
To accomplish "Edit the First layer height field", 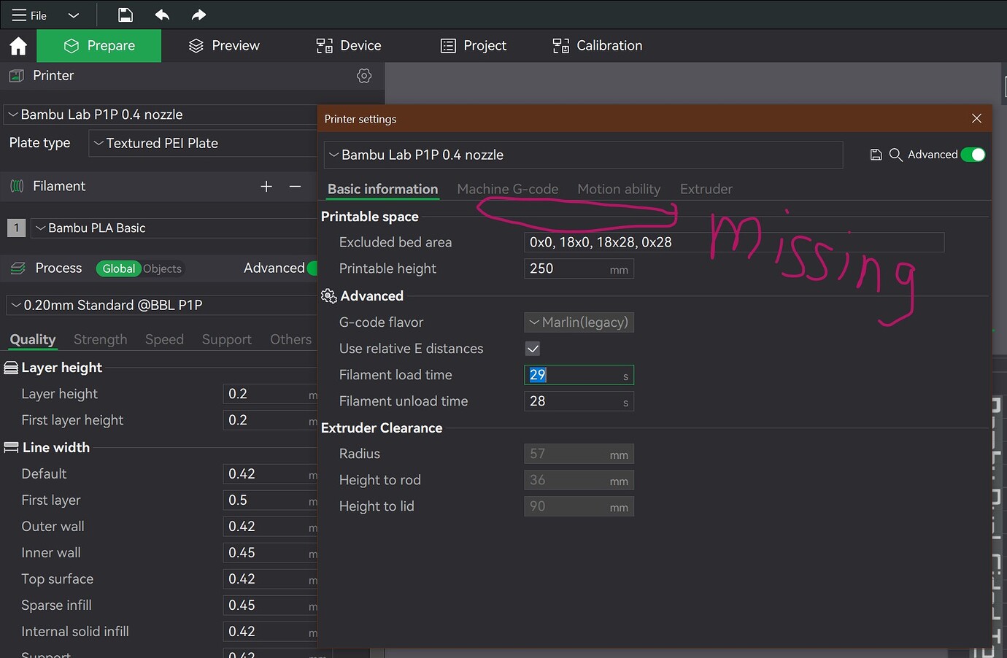I will (x=270, y=421).
